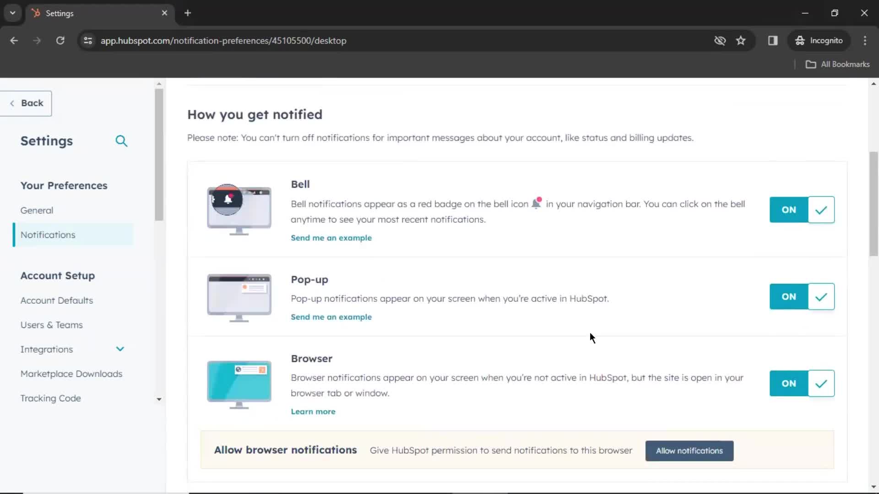Click the Pop-up notification icon

click(240, 295)
